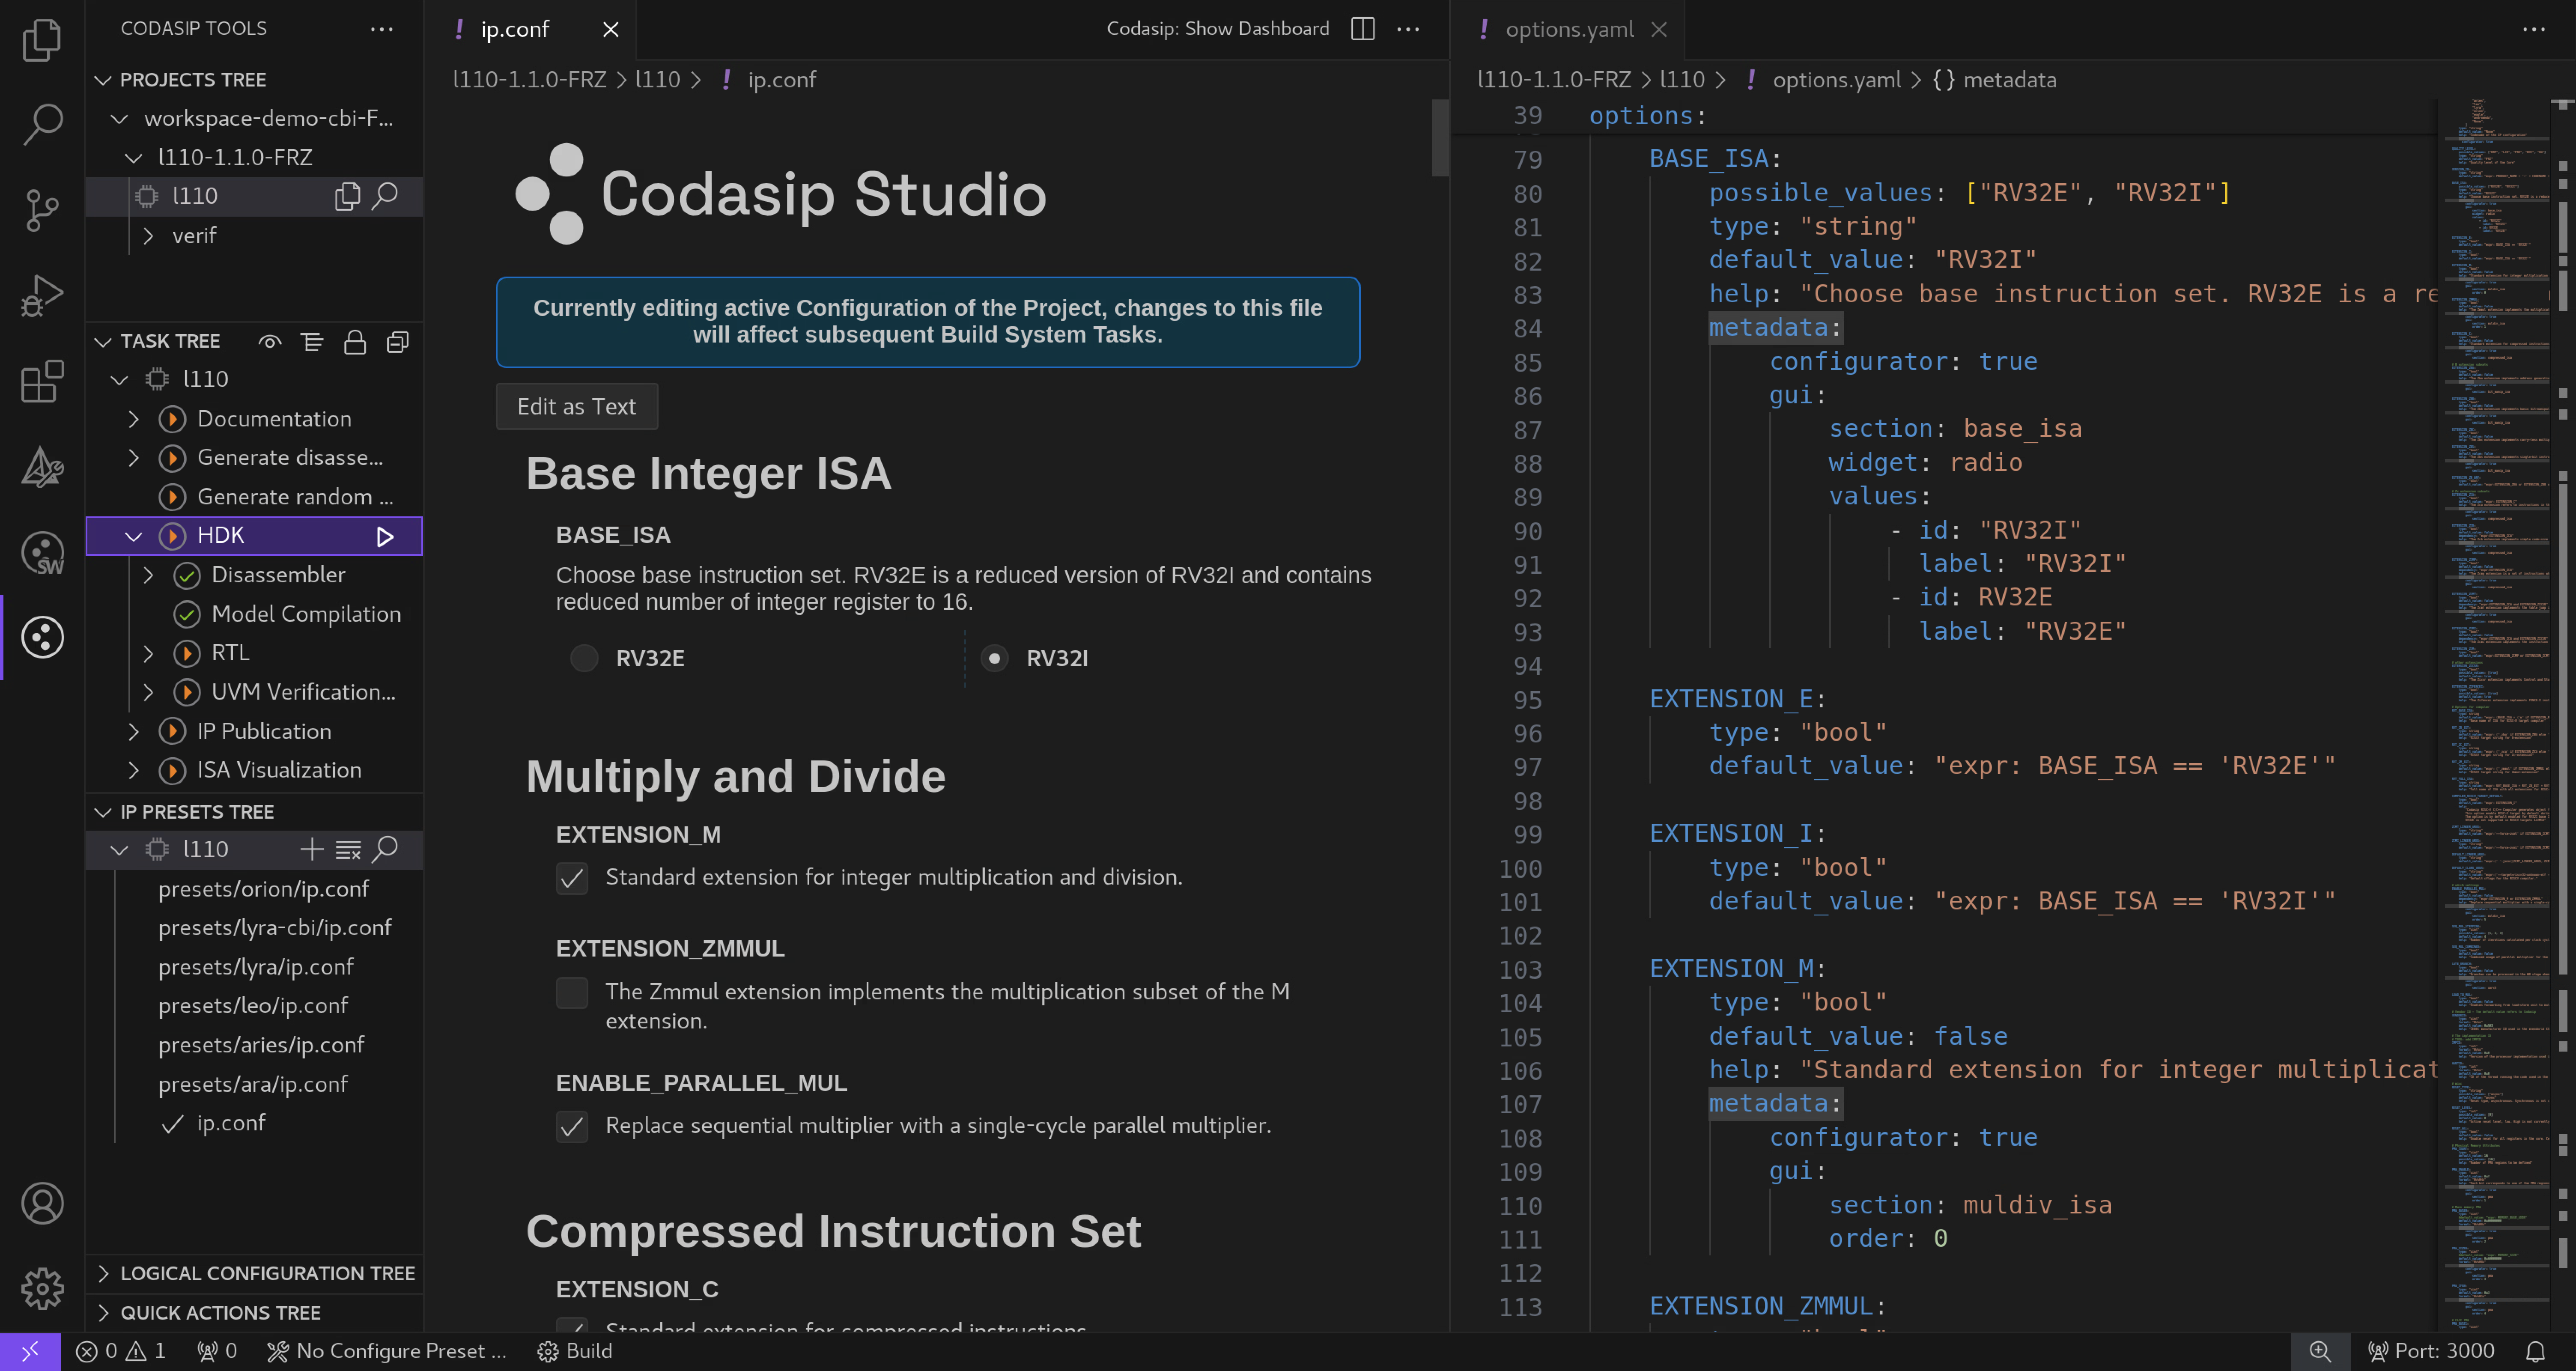Expand the Documentation task
Screen dimensions: 2576x1371
click(x=134, y=419)
